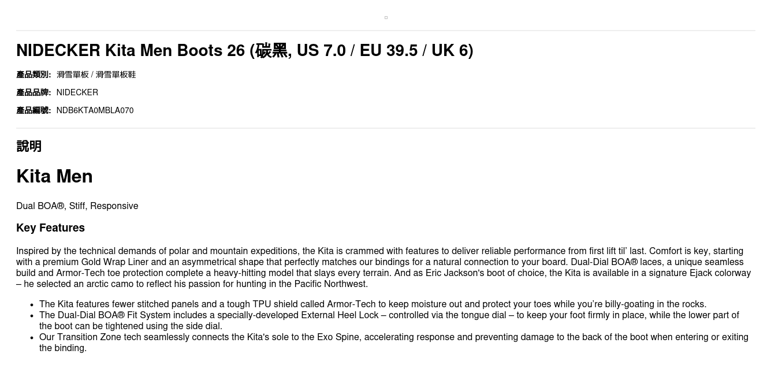The height and width of the screenshot is (380, 767).
Task: Select product code NDB6KTA0MBLA070
Action: (x=95, y=110)
